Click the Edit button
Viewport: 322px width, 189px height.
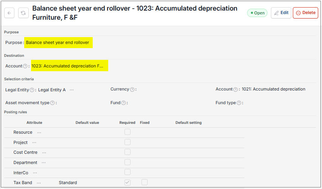tap(281, 13)
